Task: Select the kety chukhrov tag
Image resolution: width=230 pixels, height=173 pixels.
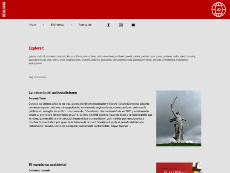Action: [x=75, y=56]
